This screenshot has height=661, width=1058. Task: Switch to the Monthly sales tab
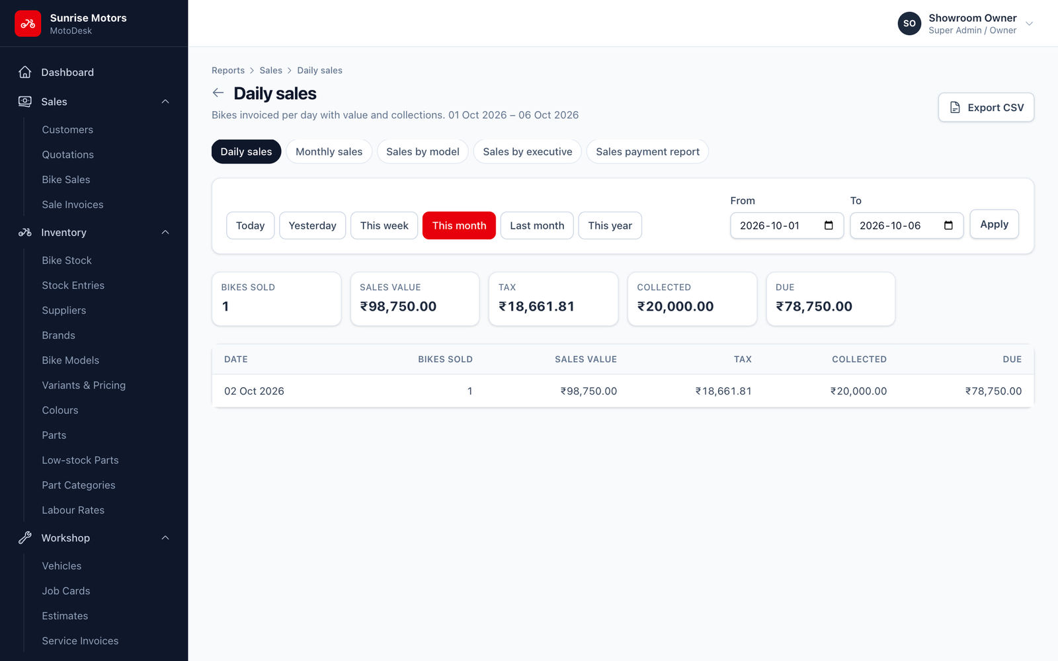pos(329,151)
